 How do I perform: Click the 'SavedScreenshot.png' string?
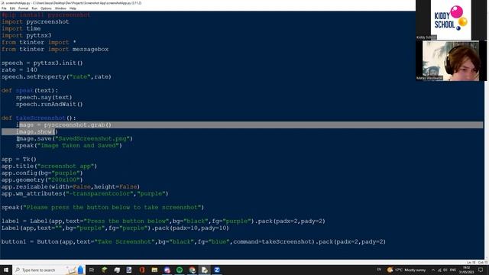[92, 138]
